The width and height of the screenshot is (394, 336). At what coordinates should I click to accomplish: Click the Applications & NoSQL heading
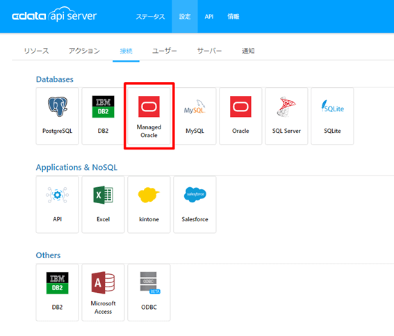pyautogui.click(x=76, y=168)
